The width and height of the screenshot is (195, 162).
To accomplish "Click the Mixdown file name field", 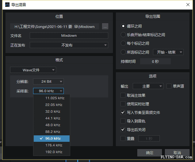I will click(69, 36).
